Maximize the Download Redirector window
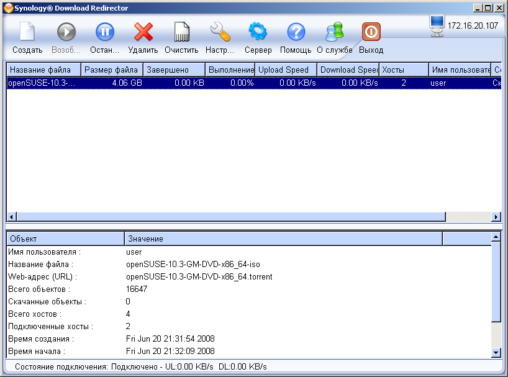Viewport: 508px width, 377px height. pos(488,8)
